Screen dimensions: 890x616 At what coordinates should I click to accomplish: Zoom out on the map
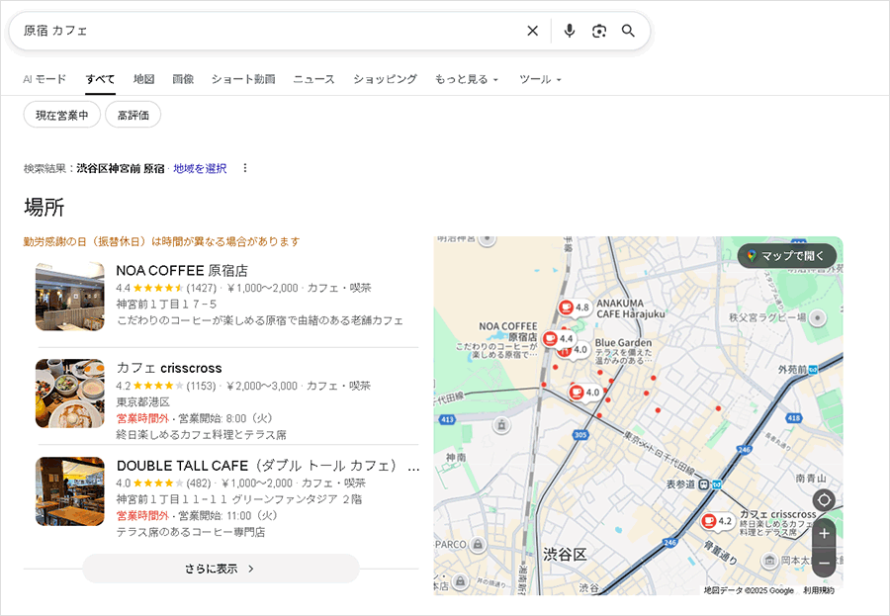coord(824,563)
